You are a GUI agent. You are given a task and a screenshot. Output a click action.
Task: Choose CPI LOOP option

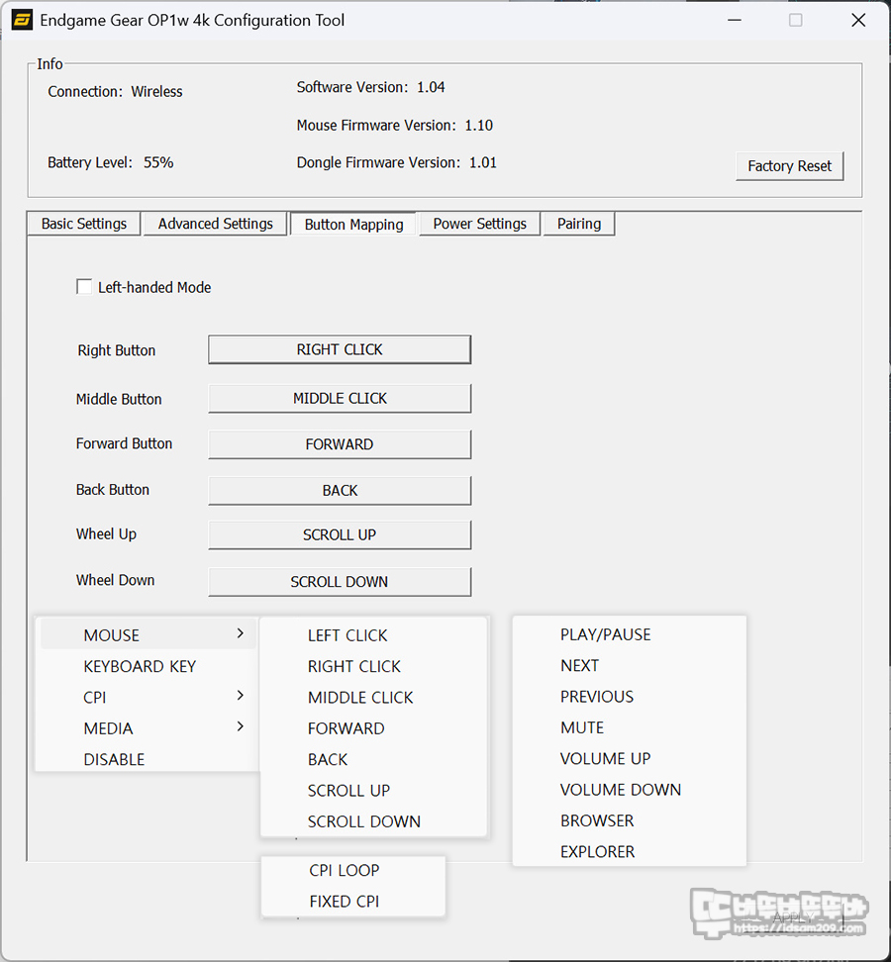(352, 871)
